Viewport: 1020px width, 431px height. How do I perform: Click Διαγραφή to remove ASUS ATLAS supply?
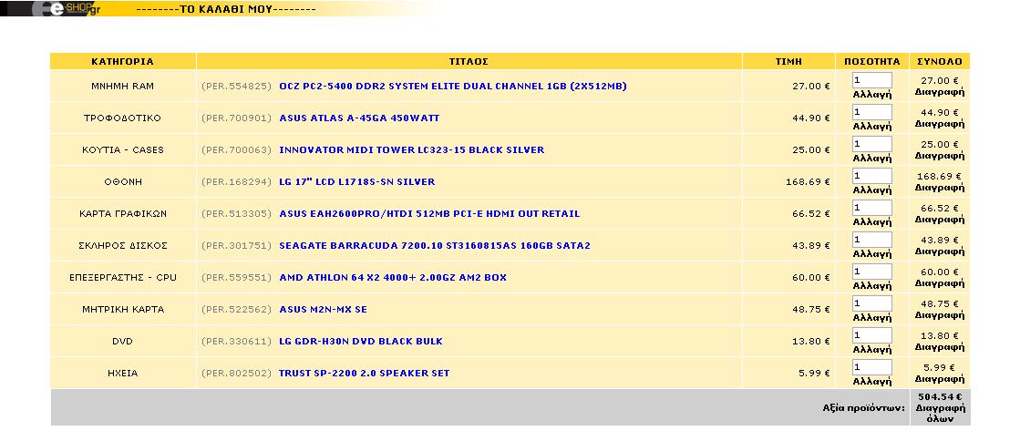940,124
